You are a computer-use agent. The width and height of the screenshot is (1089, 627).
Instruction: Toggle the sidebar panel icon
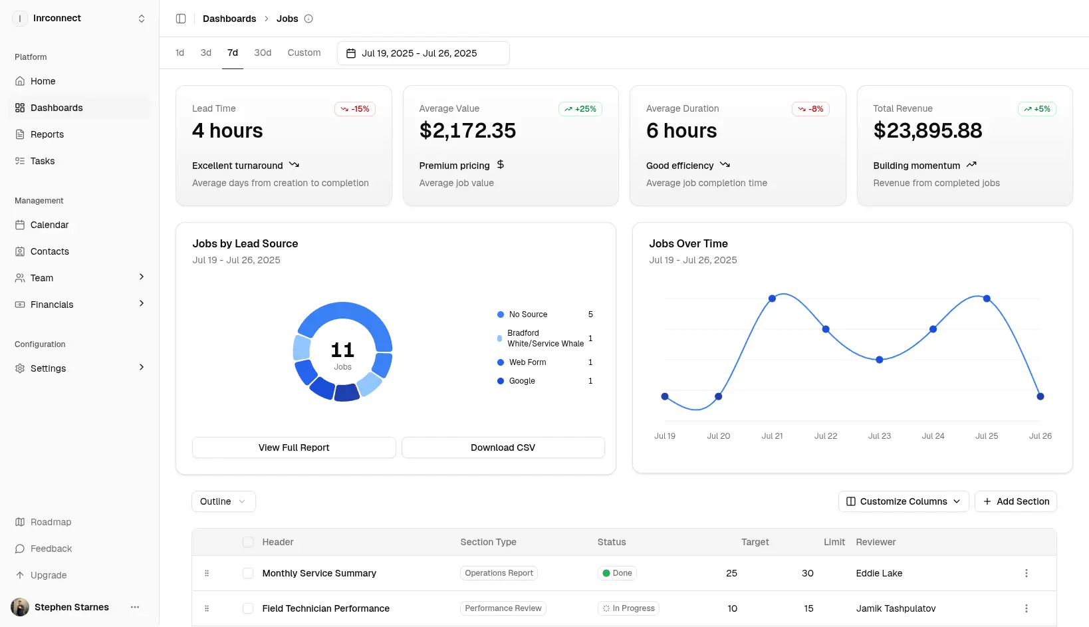click(x=181, y=19)
